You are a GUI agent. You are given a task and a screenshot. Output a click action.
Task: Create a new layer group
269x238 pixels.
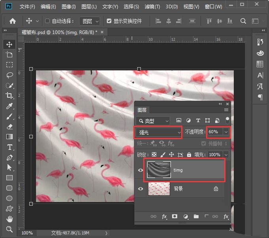(x=196, y=216)
